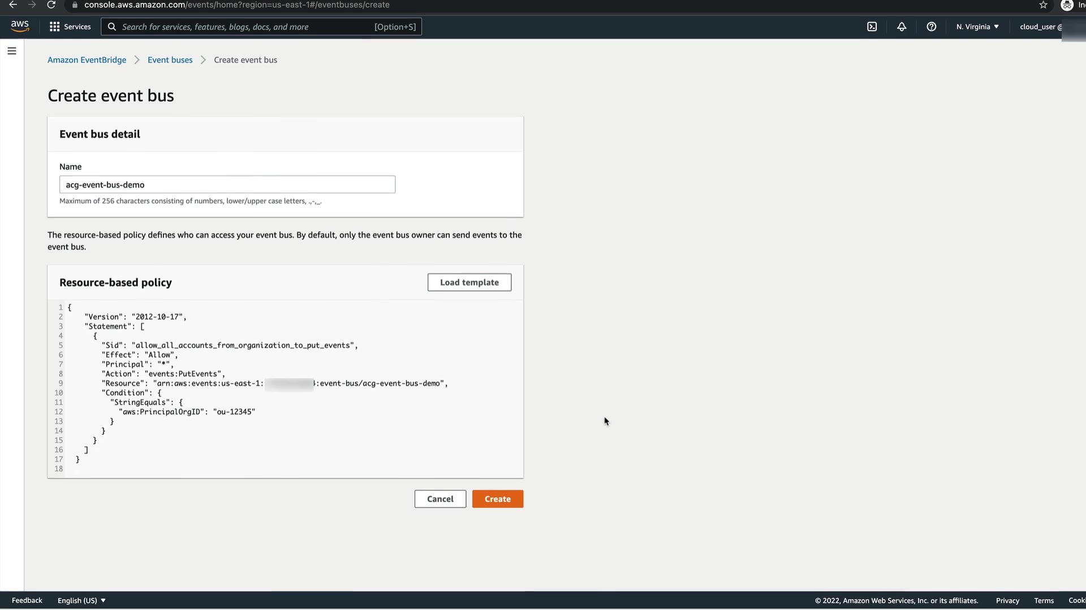The height and width of the screenshot is (610, 1086).
Task: Cancel the event bus creation
Action: point(440,499)
